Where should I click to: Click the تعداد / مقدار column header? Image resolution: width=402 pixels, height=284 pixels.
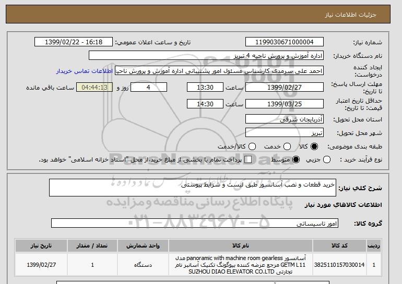(x=92, y=245)
